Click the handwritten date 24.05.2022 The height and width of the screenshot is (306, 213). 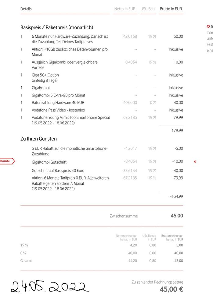50,287
